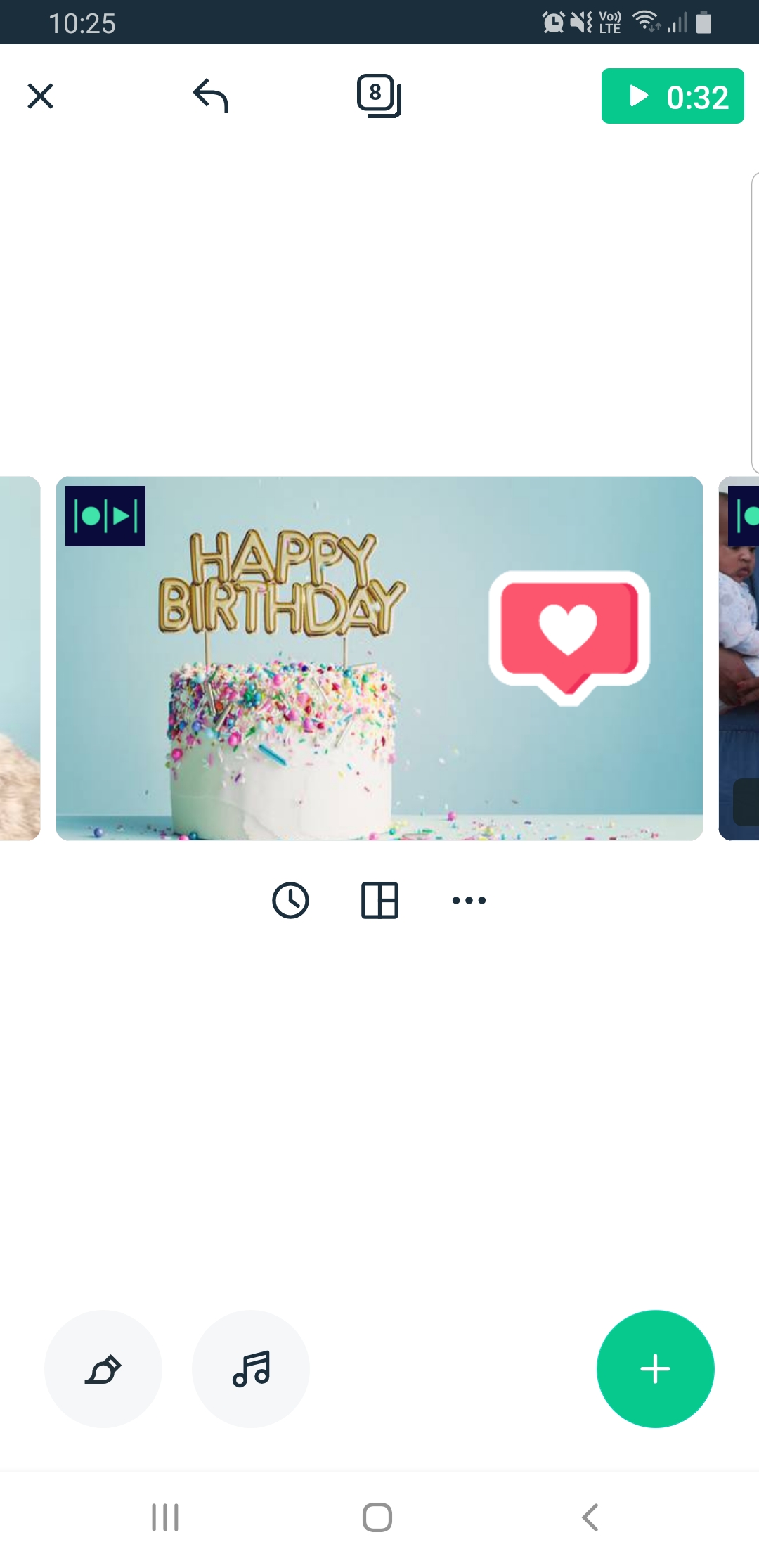Open slide duration clock icon

[290, 900]
